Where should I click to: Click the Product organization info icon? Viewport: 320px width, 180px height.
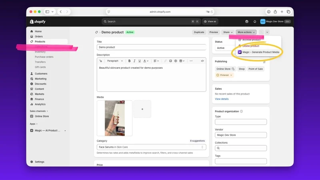coord(242,112)
